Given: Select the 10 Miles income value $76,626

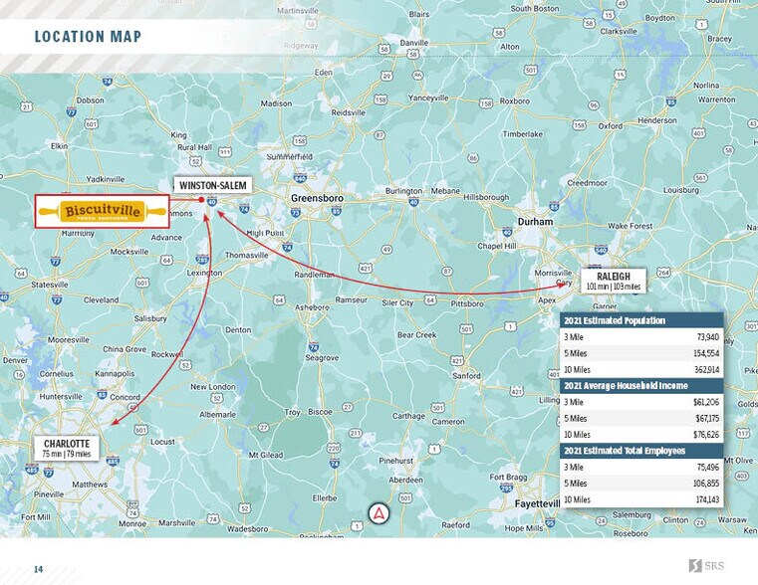Looking at the screenshot, I should click(704, 434).
